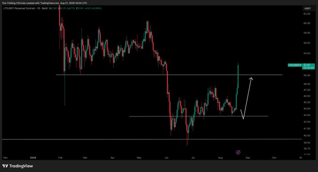Click the 42.50 price axis label
Screen dimensions: 318x172
coord(307,122)
